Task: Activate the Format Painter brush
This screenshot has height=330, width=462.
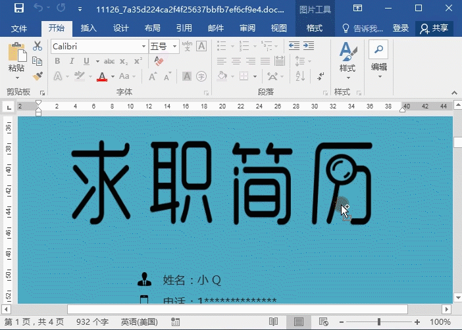Action: (38, 76)
